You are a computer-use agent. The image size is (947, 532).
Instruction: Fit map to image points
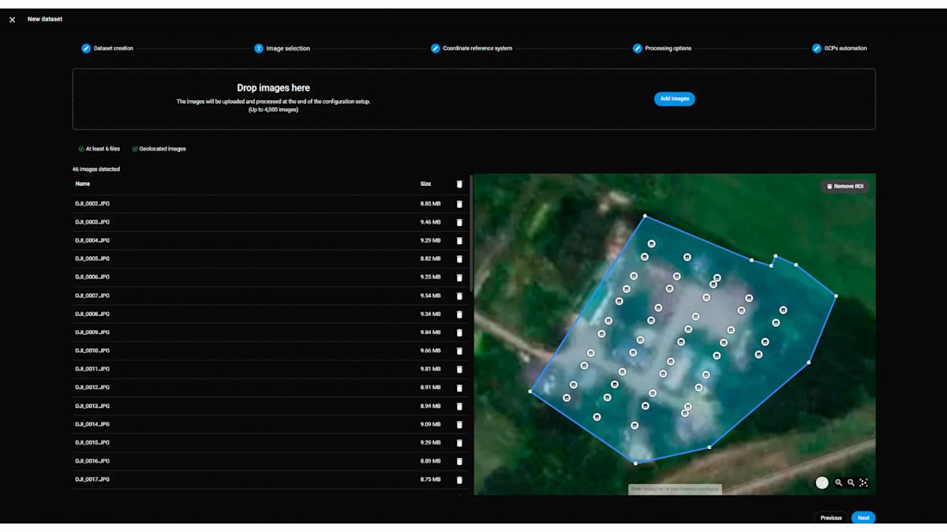[x=863, y=482]
